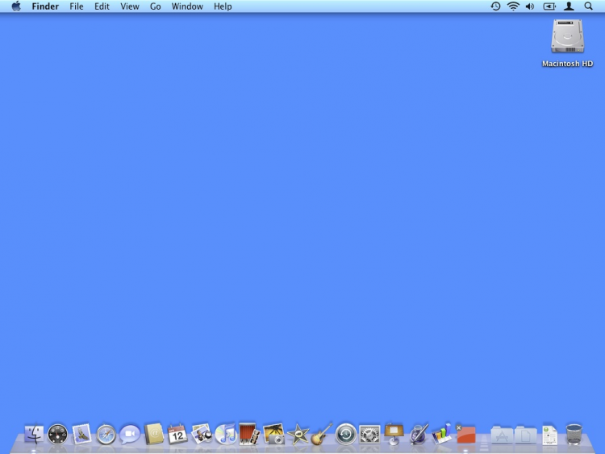The image size is (605, 454).
Task: Open the Applications folder stack in Dock
Action: click(x=502, y=435)
